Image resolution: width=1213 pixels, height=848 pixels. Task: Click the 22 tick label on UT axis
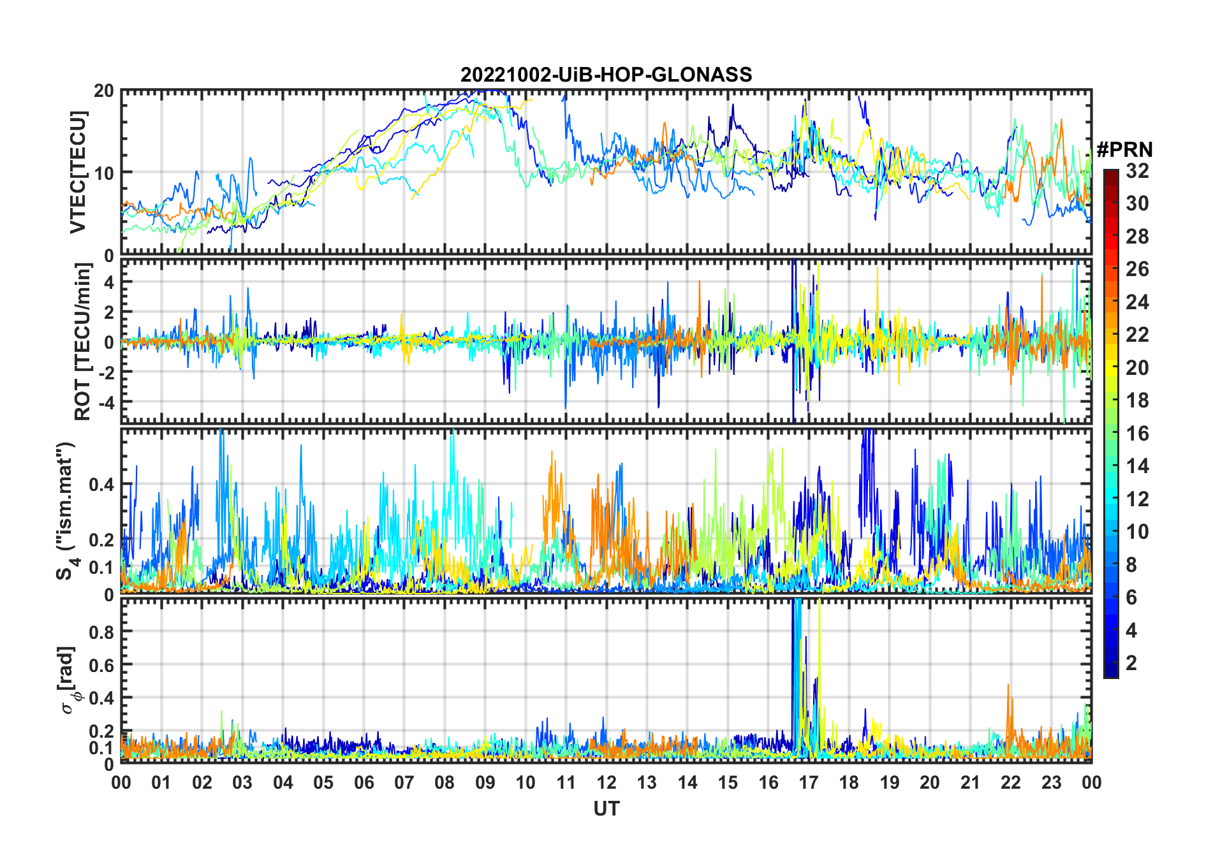point(1010,782)
